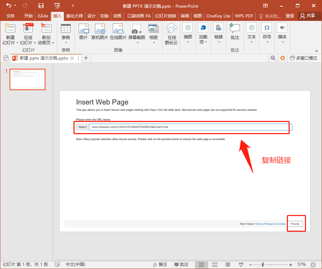322x269 pixels.
Task: Open quick access toolbar customize dropdown
Action: pyautogui.click(x=73, y=6)
